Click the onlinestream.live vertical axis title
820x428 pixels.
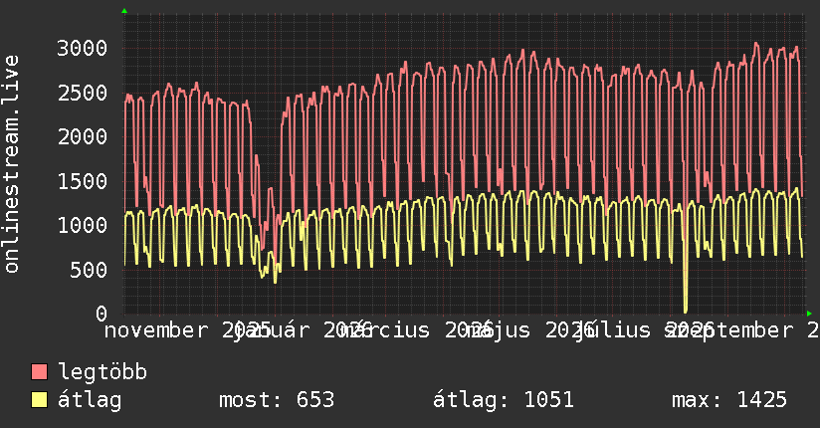click(x=12, y=164)
